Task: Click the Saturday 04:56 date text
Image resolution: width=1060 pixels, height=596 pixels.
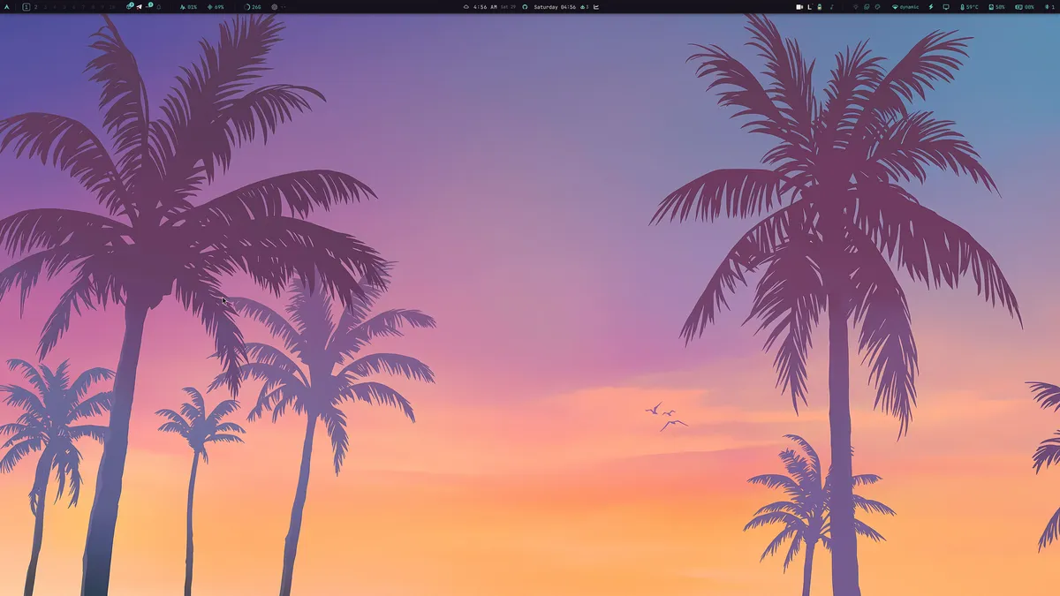Action: point(555,7)
